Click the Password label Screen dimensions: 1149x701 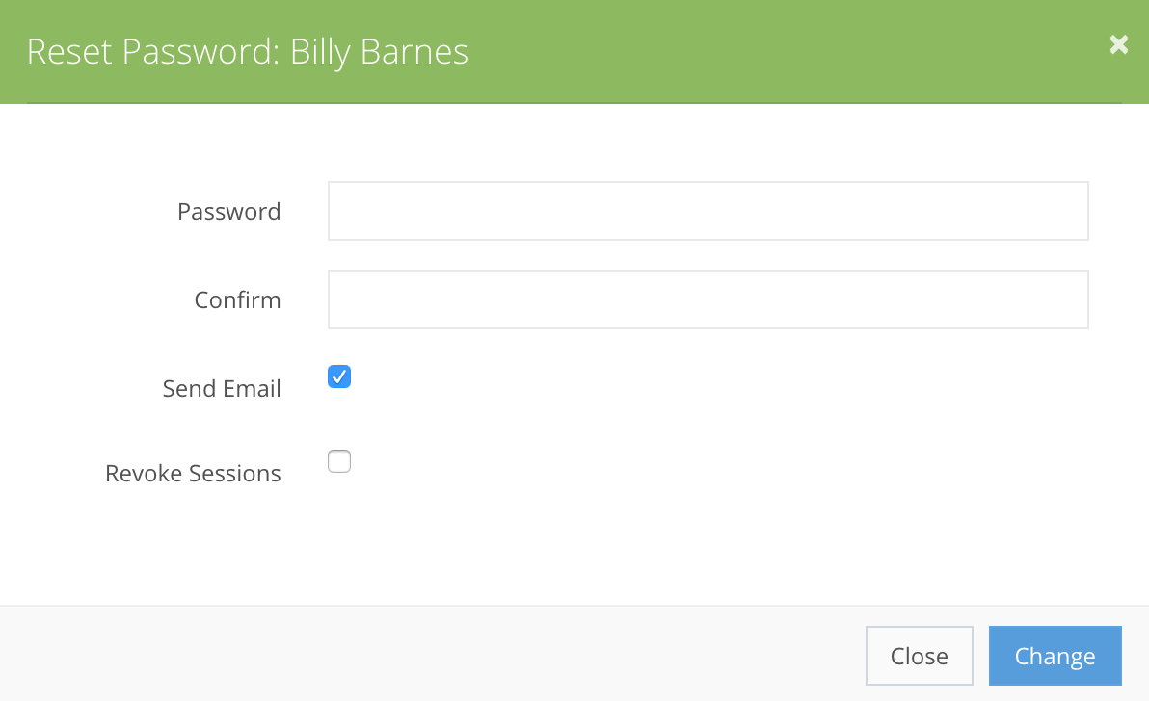[x=228, y=211]
